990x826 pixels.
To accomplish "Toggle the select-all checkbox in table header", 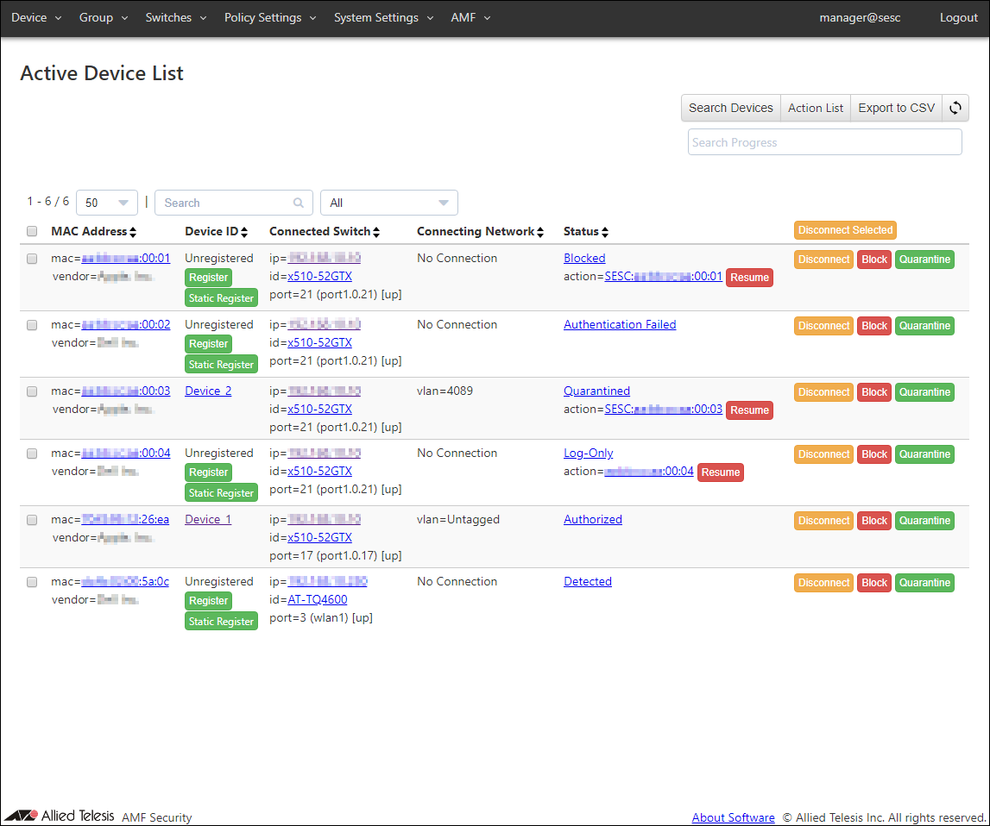I will click(32, 231).
